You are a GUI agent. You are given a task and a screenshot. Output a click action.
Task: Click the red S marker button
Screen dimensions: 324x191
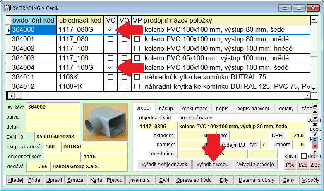pos(315,147)
